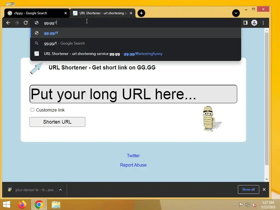Image resolution: width=280 pixels, height=210 pixels.
Task: Pick the gg.gg/filetestingfunny history suggestion
Action: pos(136,54)
